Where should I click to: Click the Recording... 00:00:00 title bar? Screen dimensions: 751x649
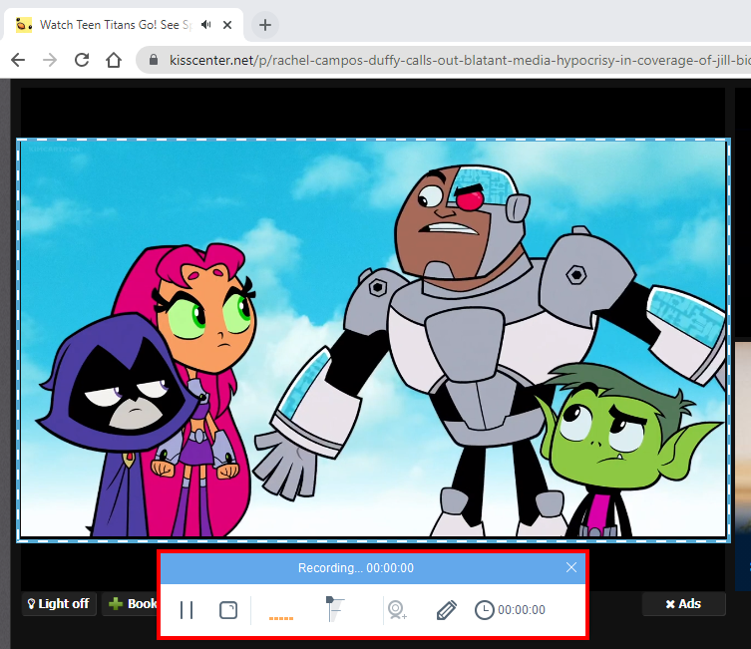pos(356,568)
